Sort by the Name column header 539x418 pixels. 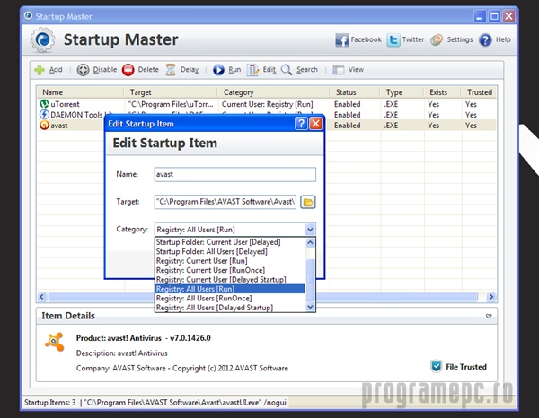[x=80, y=92]
